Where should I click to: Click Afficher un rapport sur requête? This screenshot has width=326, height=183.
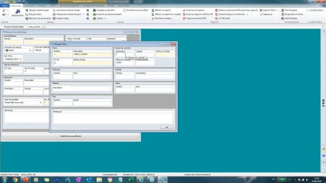pos(166,14)
